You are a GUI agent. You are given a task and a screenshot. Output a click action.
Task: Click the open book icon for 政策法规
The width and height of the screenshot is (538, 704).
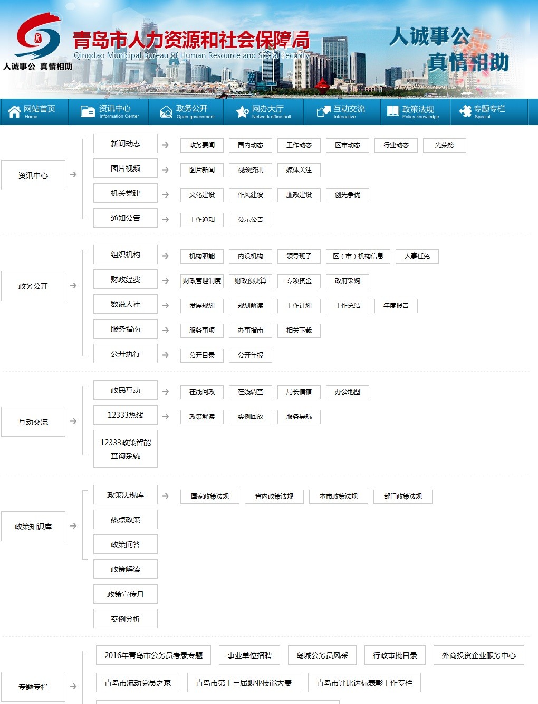point(393,111)
